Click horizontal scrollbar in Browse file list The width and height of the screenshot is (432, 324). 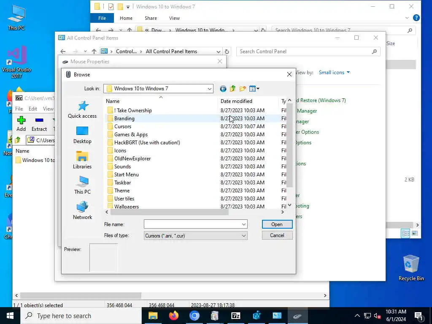click(169, 212)
